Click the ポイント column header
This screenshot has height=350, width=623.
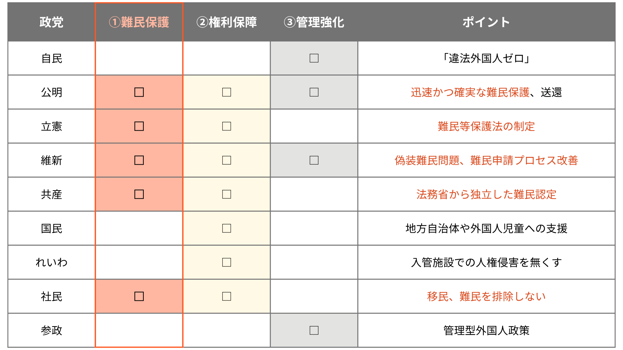click(x=486, y=22)
